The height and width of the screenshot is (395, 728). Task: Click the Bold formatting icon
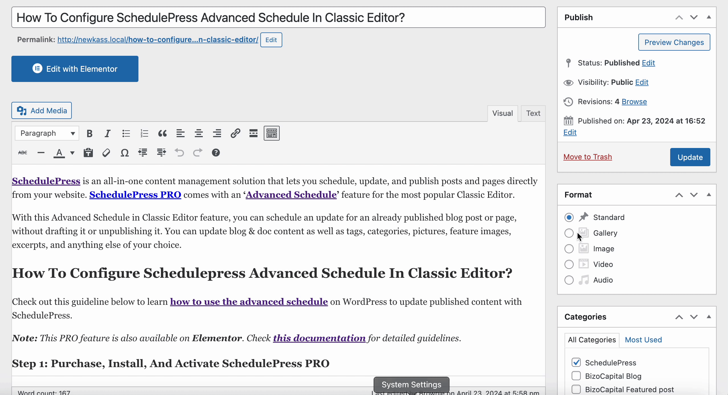click(x=89, y=133)
